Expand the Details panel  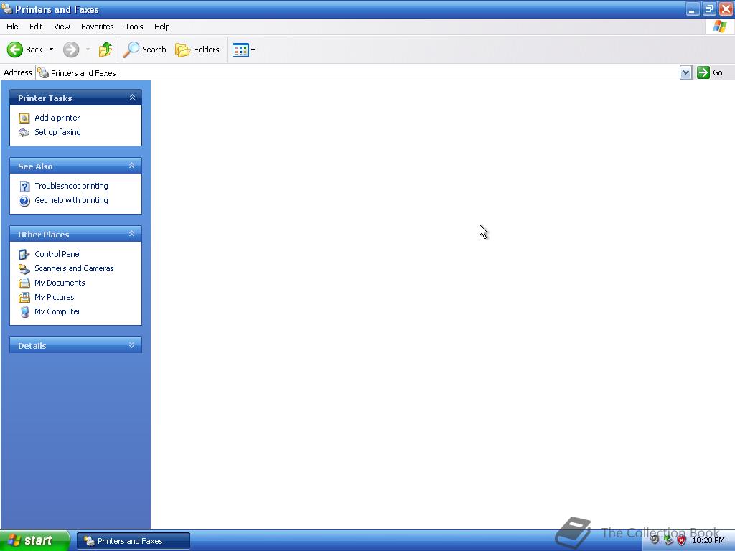pos(132,345)
